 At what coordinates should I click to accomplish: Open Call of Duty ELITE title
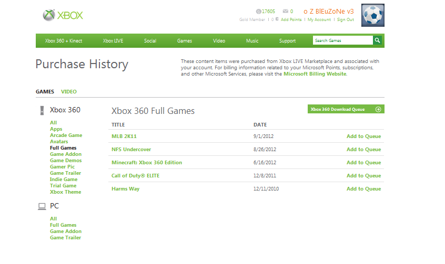point(136,176)
